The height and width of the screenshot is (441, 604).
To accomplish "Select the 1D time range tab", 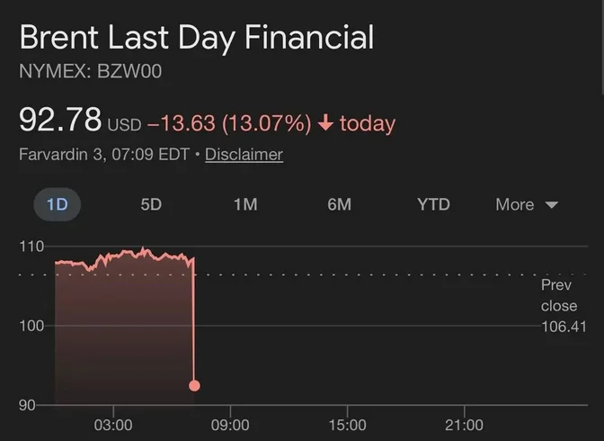I will [57, 204].
